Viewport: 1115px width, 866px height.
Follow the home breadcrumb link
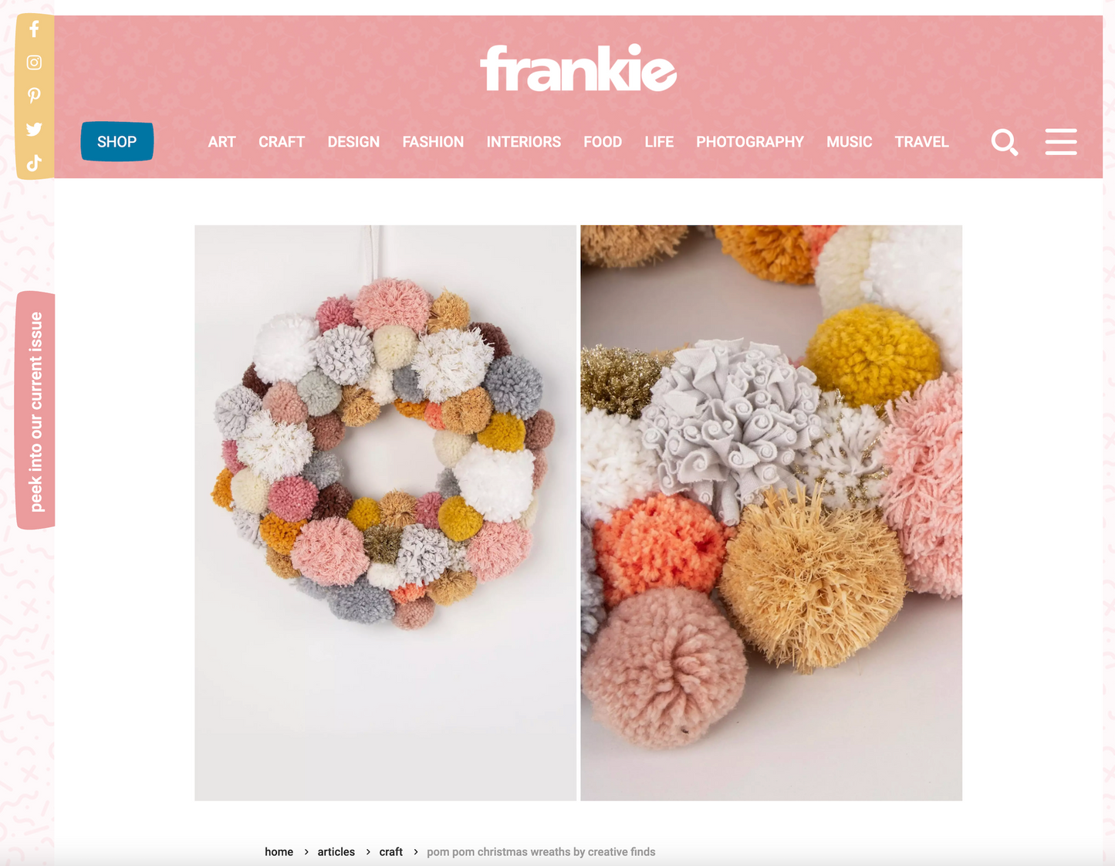[279, 852]
